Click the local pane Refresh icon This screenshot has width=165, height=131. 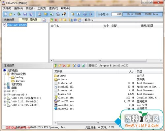coord(83,66)
